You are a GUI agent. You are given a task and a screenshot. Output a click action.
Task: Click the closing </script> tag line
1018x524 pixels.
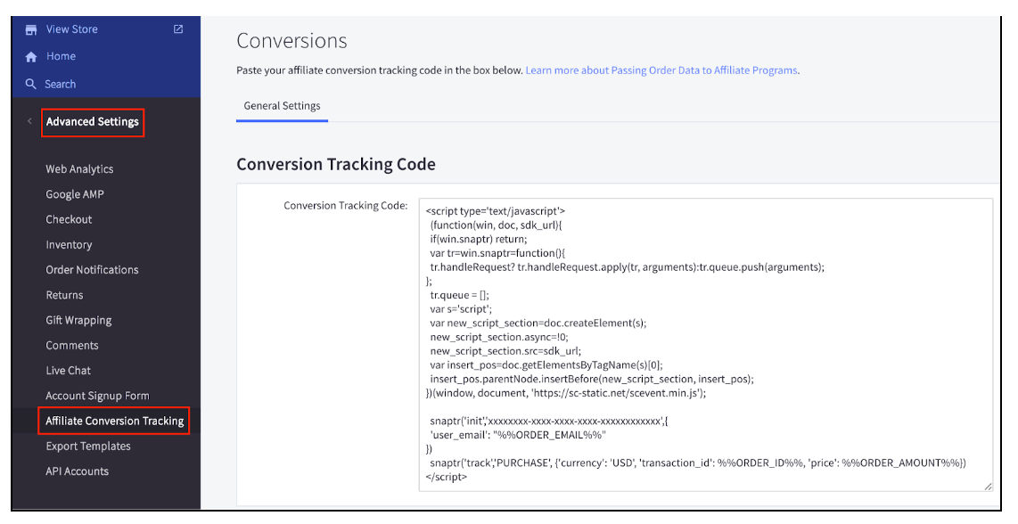pos(446,478)
